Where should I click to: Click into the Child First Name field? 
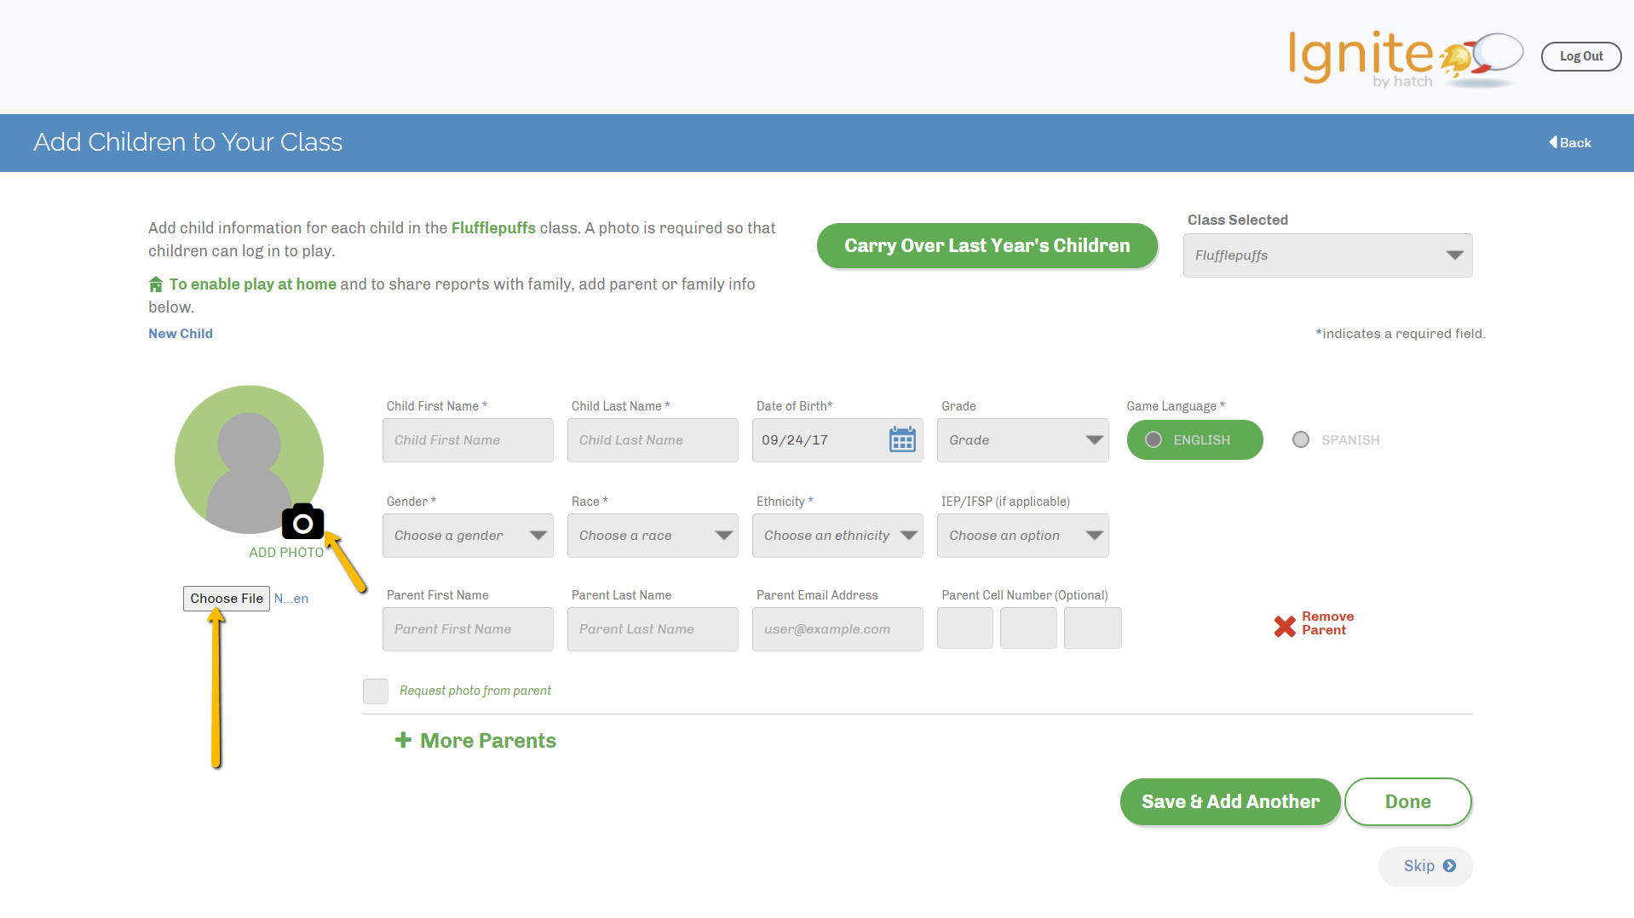(x=468, y=440)
